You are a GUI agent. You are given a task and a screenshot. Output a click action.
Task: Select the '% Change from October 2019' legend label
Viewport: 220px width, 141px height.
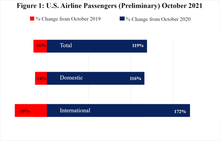click(x=68, y=19)
